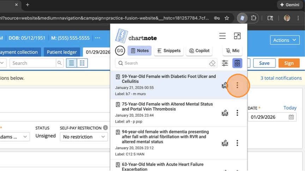Viewport: 305px width, 171px height.
Task: Click the Chrome extensions puzzle icon
Action: point(253,18)
